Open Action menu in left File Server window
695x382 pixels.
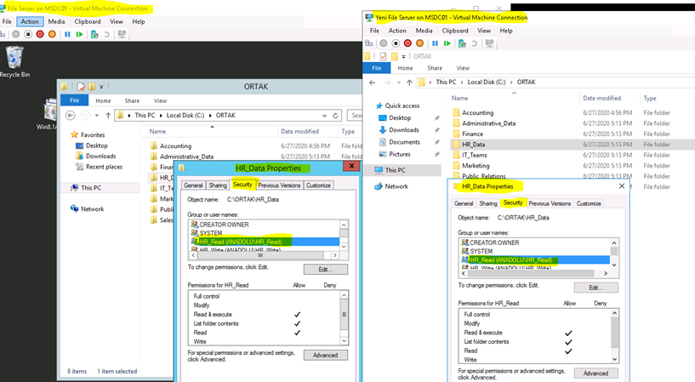click(x=30, y=21)
